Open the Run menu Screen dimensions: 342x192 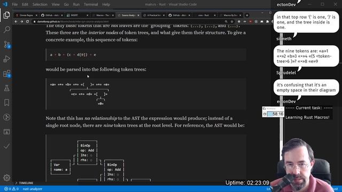(x=76, y=4)
